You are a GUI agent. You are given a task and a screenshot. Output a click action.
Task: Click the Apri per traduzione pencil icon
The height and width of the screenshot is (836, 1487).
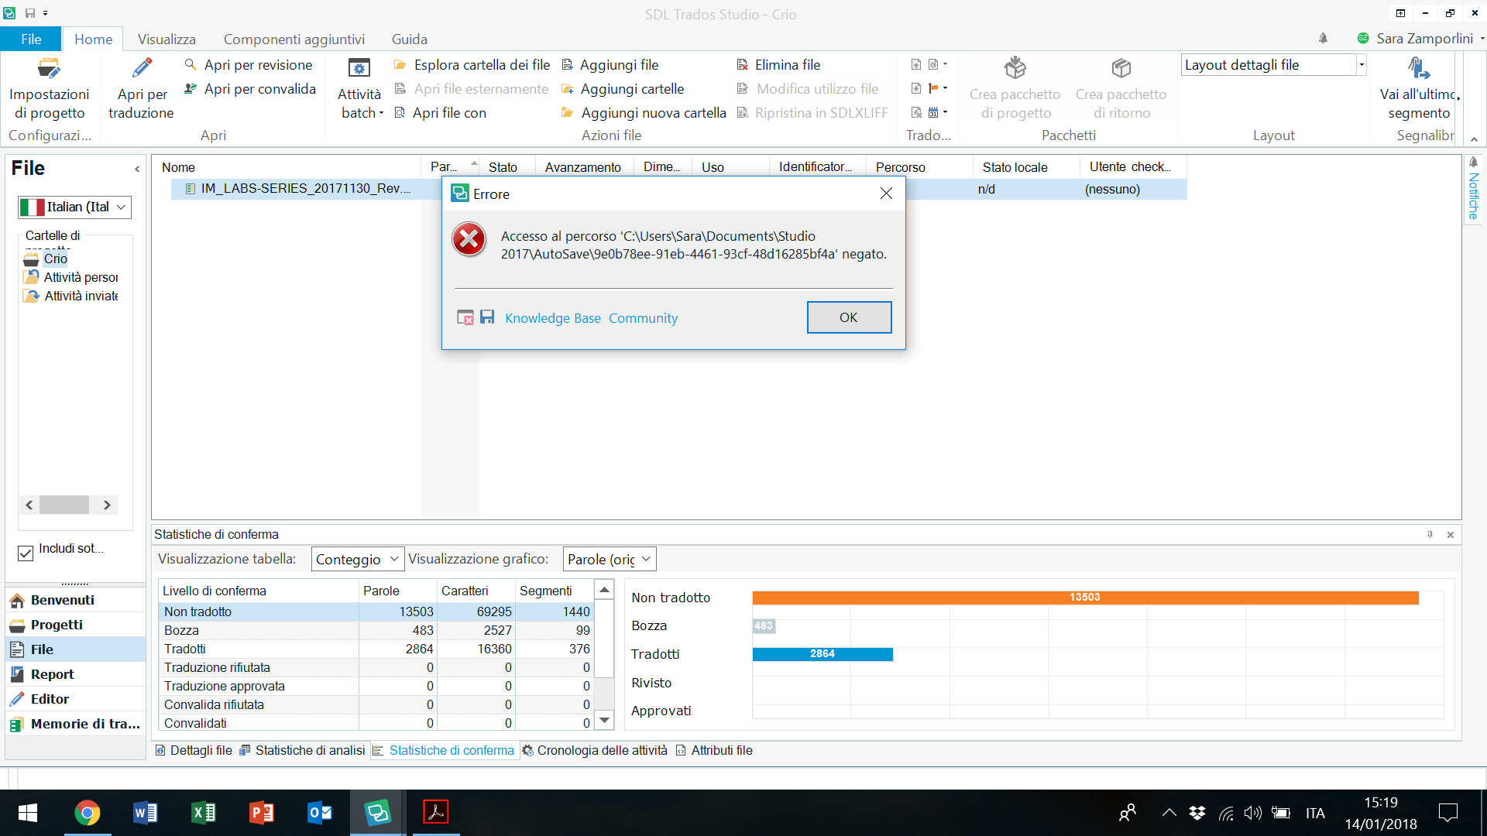[x=142, y=69]
